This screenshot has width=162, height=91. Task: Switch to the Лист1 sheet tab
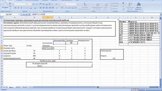tap(11, 87)
